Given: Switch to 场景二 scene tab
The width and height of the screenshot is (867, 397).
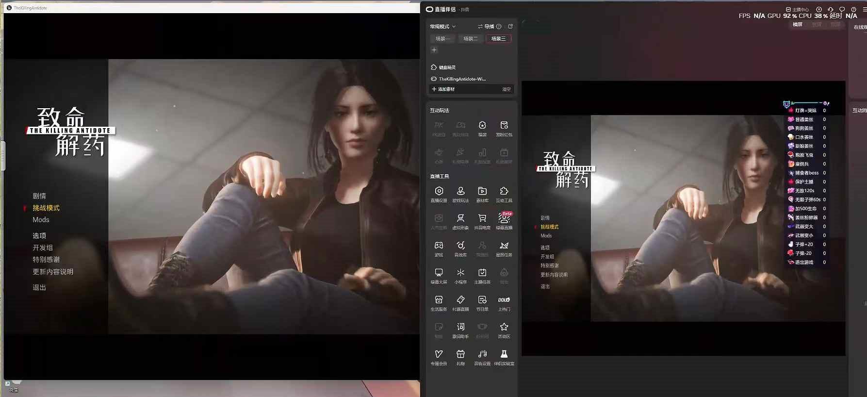Looking at the screenshot, I should pyautogui.click(x=470, y=39).
